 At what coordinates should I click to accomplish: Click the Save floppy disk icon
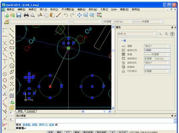[x=19, y=15]
